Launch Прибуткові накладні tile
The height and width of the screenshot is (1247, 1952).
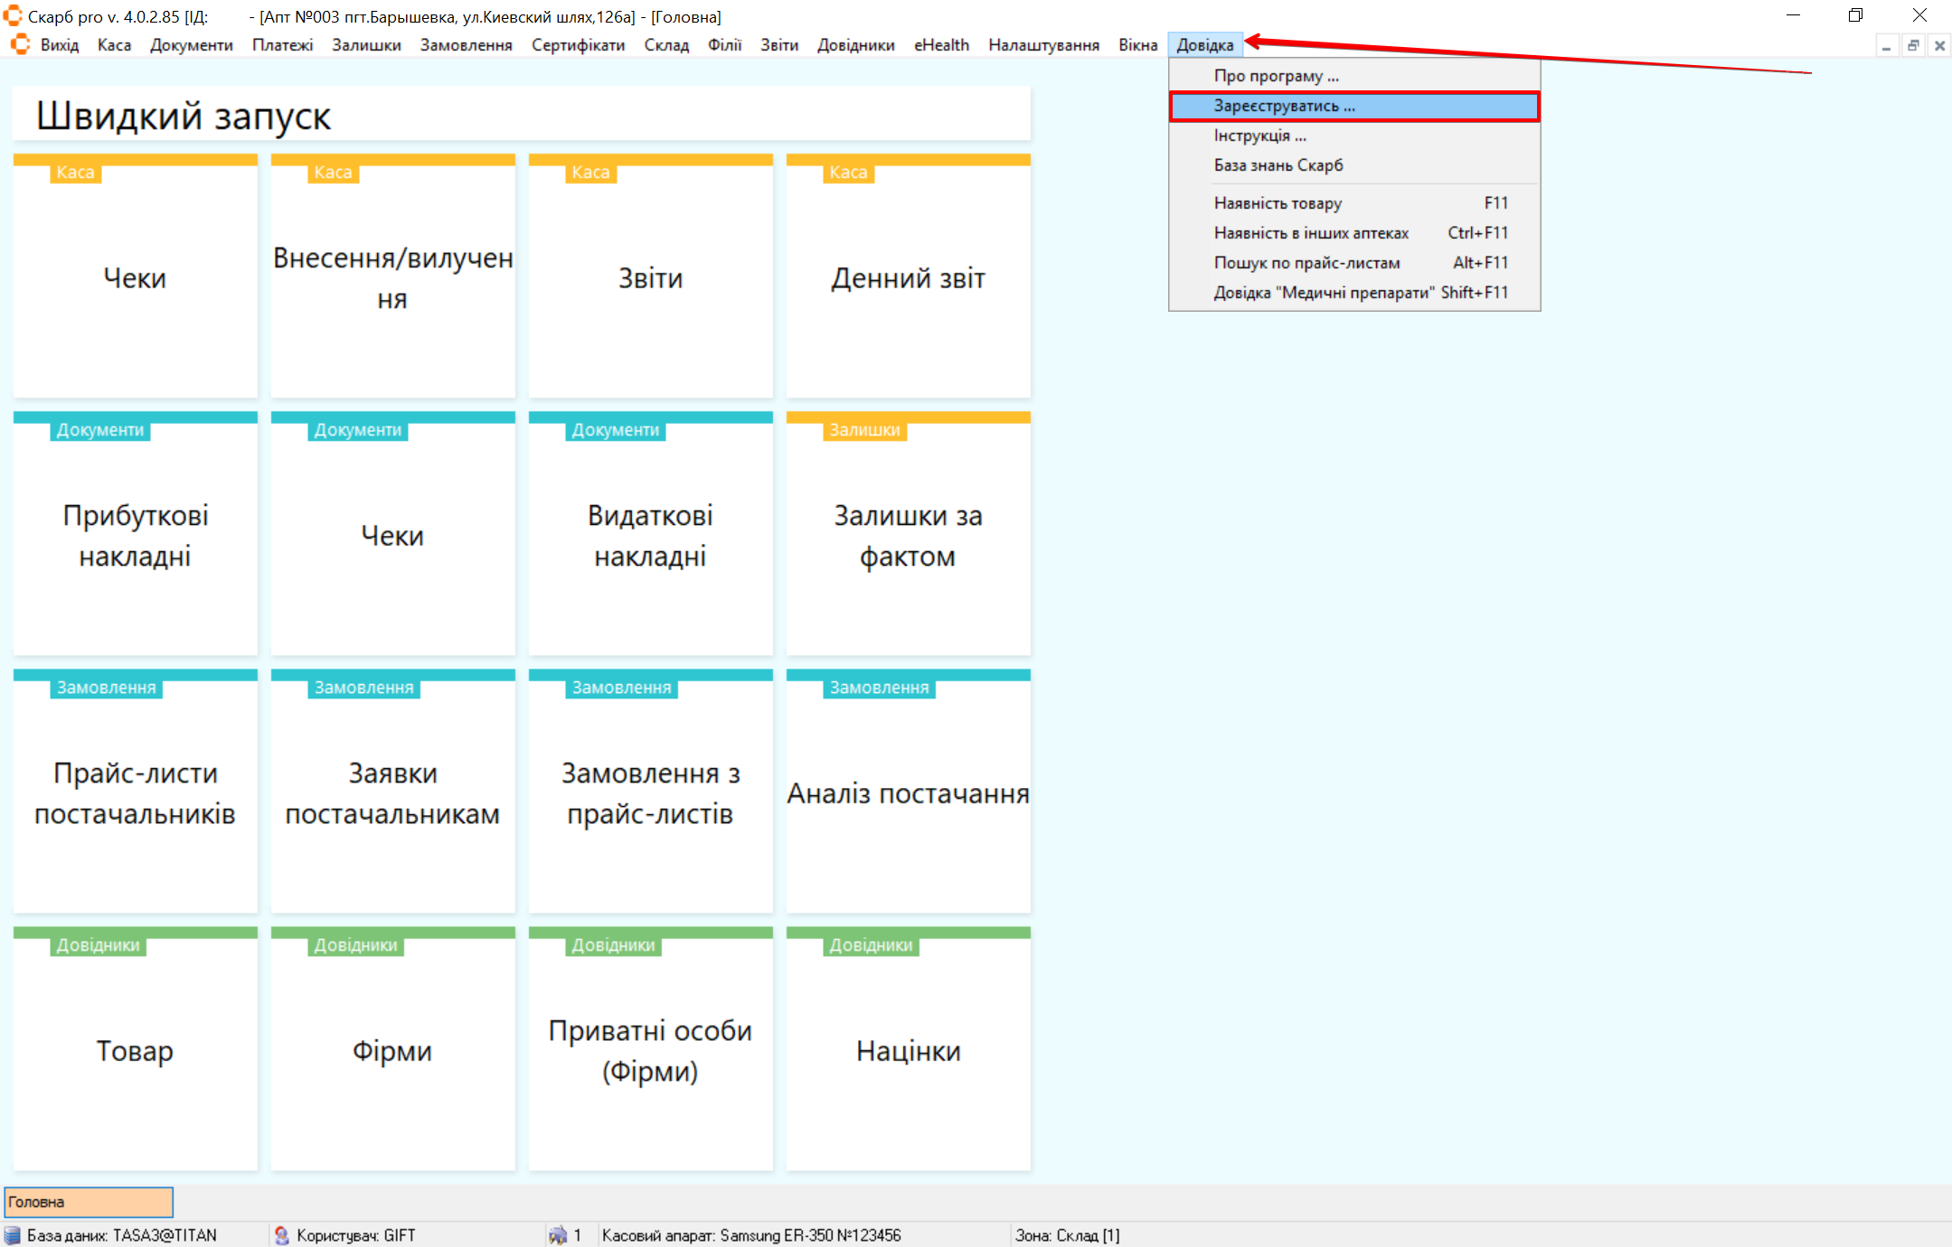click(x=136, y=535)
